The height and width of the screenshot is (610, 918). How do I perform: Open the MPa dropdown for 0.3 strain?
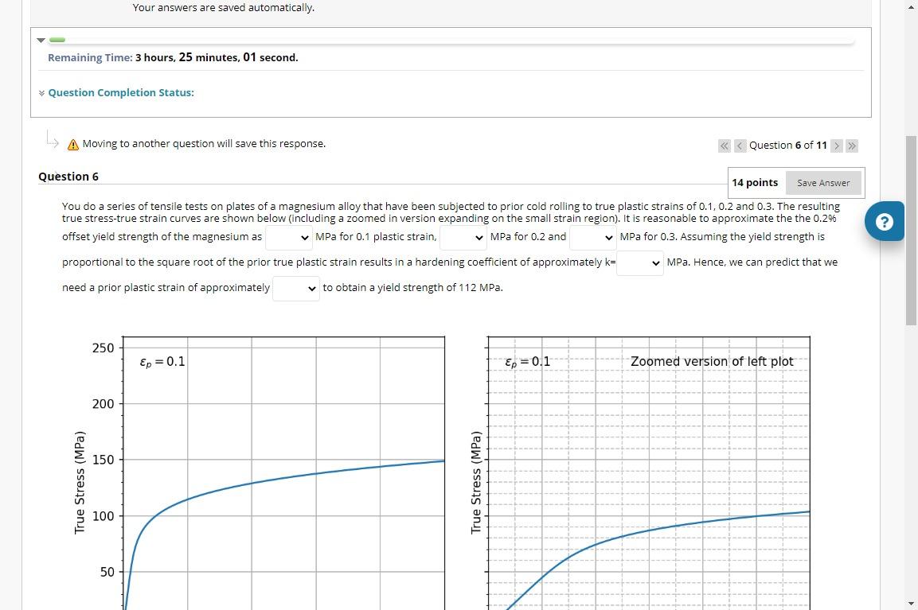592,237
